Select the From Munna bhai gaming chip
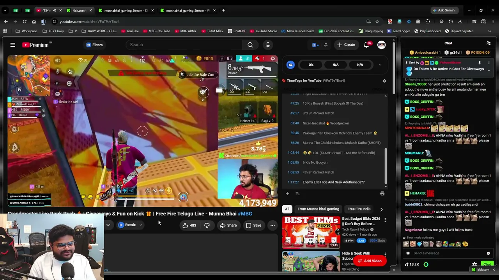The height and width of the screenshot is (280, 499). click(x=318, y=209)
